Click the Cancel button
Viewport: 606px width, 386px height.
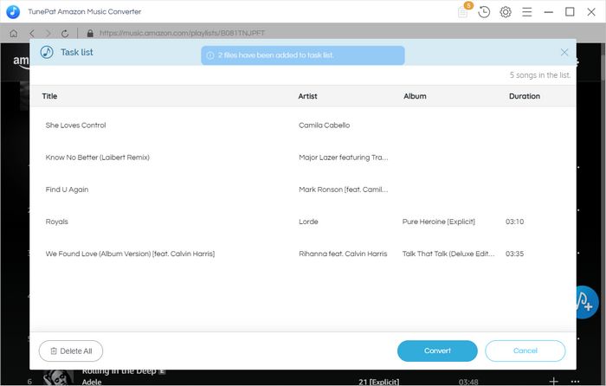coord(525,351)
